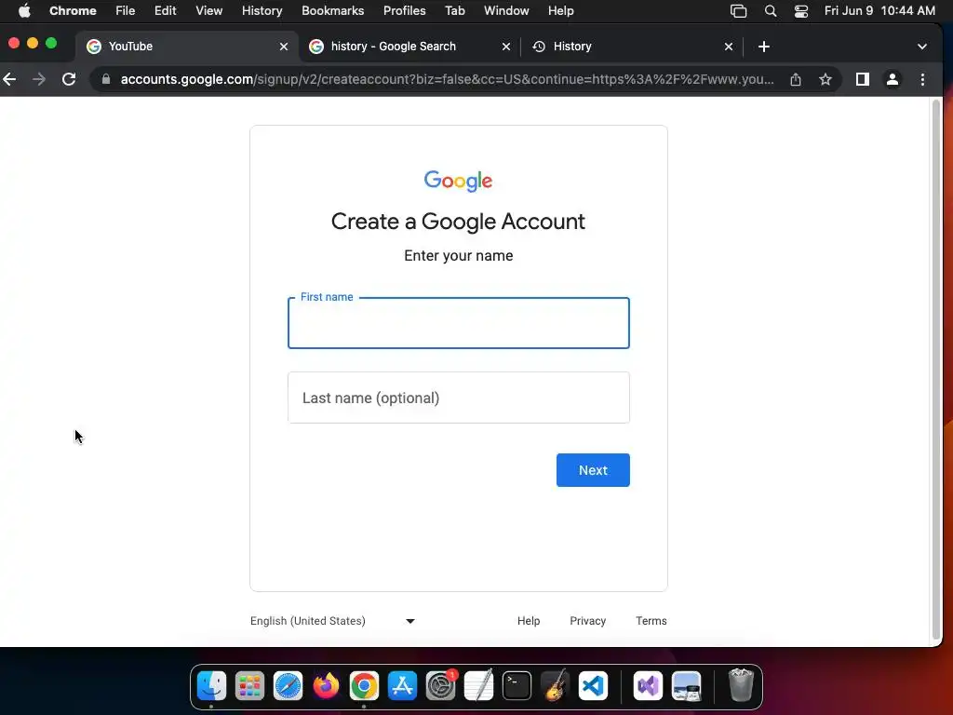Click the Last name (optional) field
Screen dimensions: 953x715
pyautogui.click(x=459, y=398)
